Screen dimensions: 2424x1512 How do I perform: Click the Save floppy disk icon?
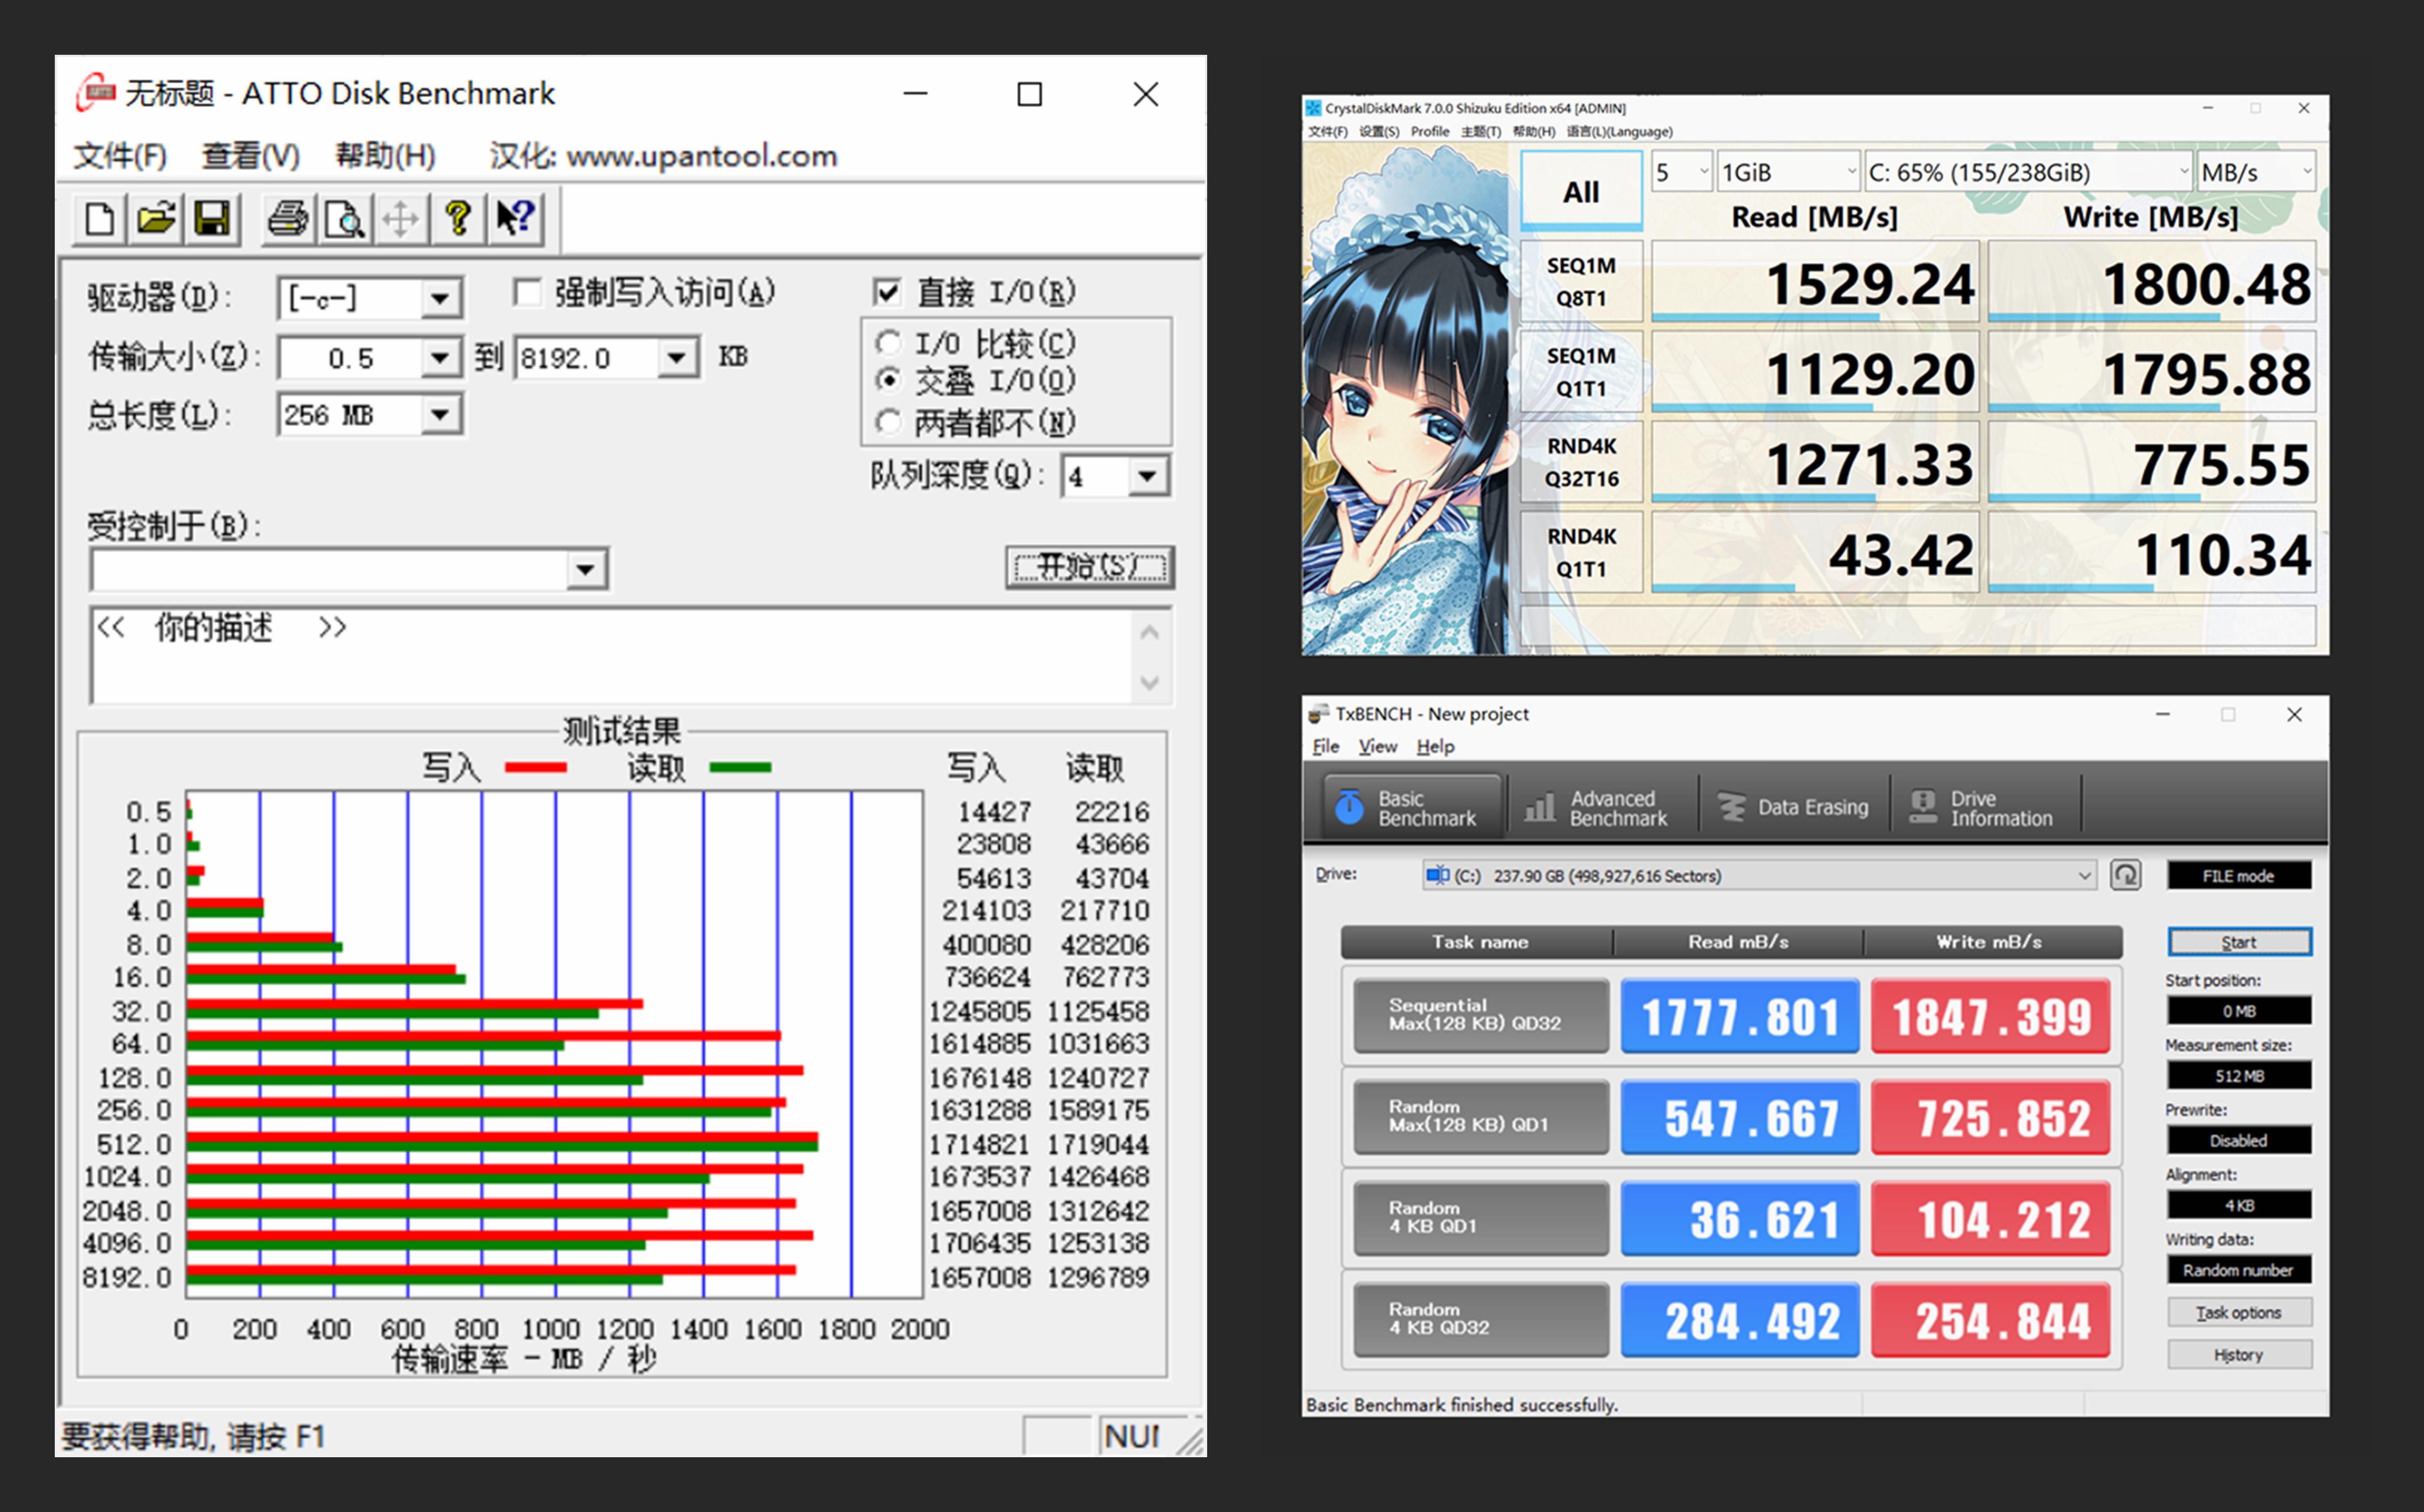pos(212,219)
